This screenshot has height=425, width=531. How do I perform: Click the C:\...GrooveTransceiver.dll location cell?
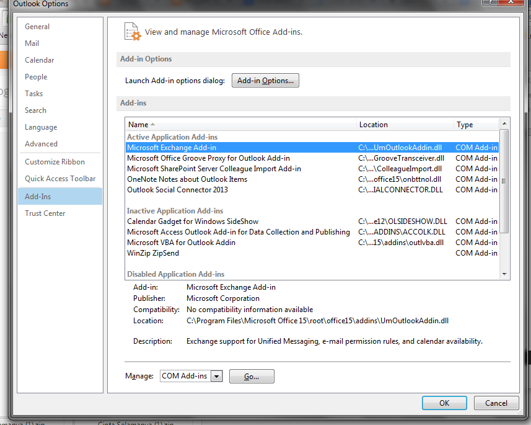[402, 158]
